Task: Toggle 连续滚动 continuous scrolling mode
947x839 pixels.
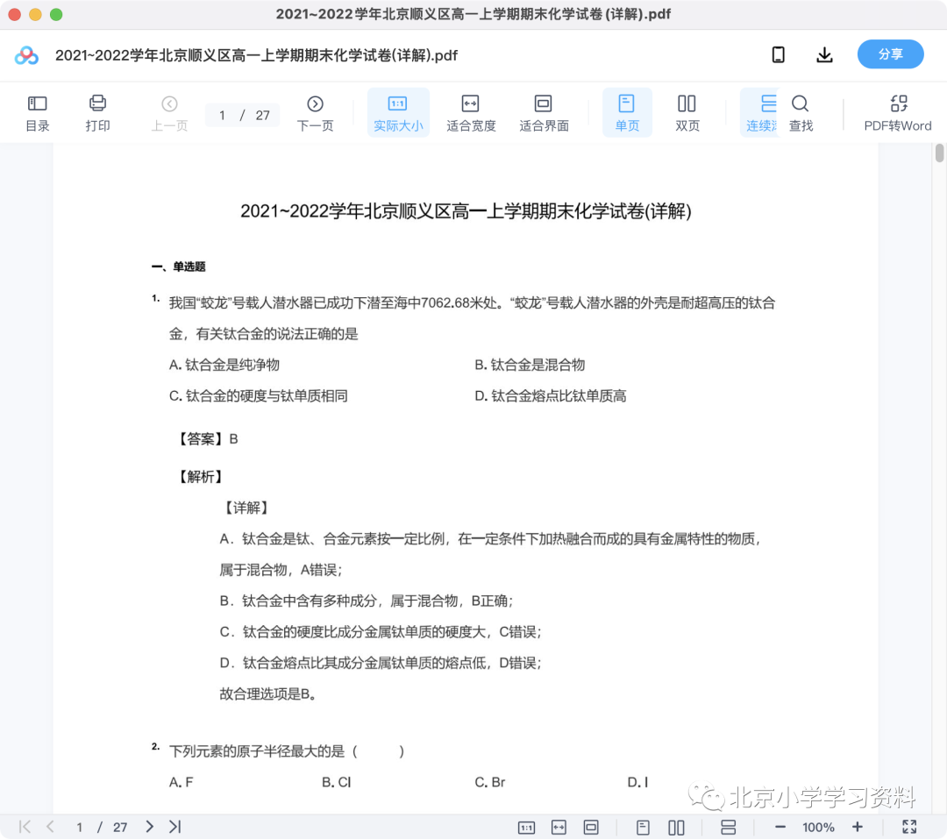Action: [760, 113]
